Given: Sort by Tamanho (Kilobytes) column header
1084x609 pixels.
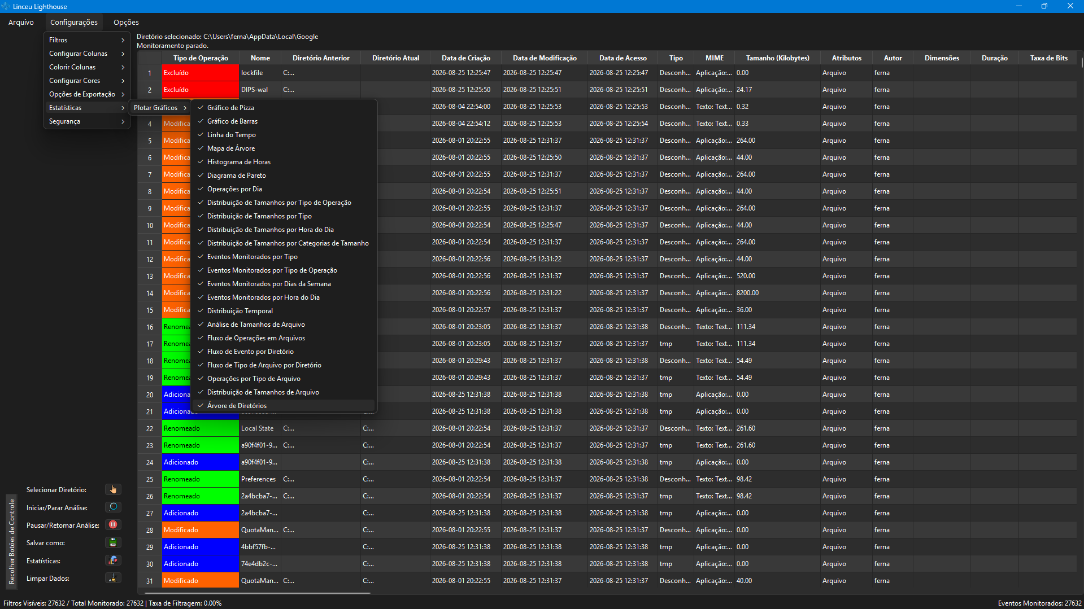Looking at the screenshot, I should [x=777, y=58].
